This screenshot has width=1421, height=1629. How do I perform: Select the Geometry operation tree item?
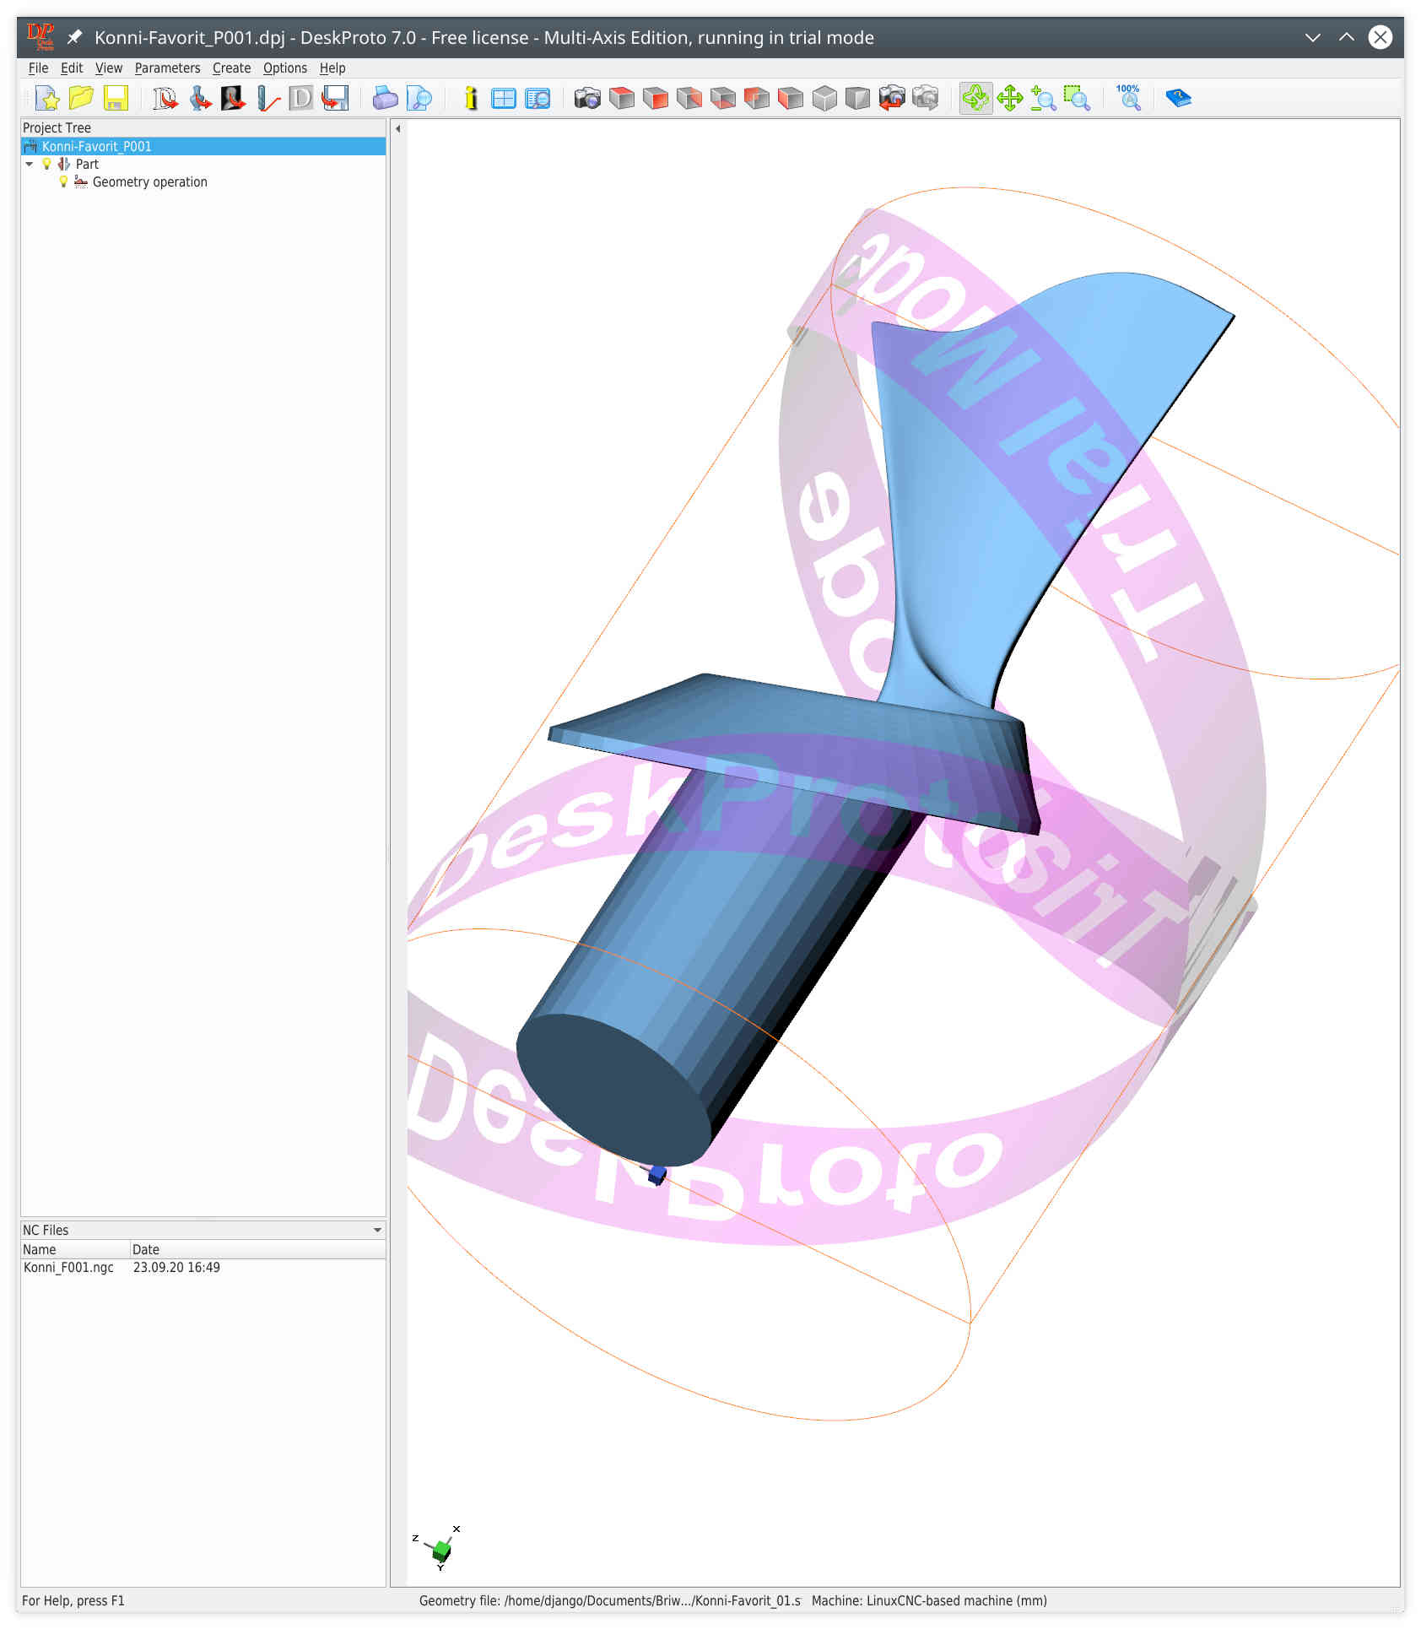149,181
